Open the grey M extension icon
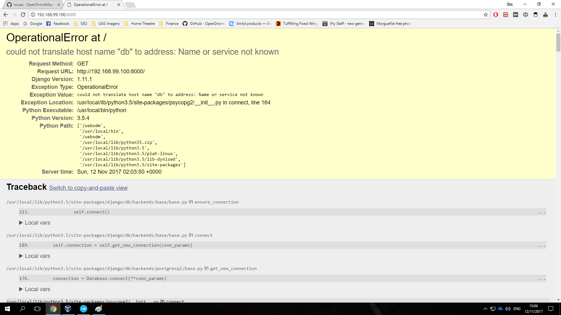 516,15
